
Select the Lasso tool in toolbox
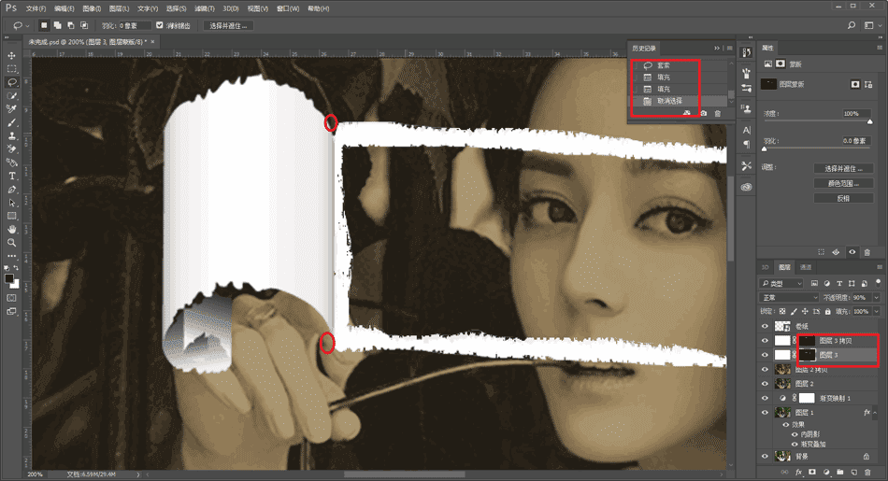(11, 82)
